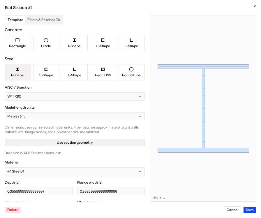Viewport: 261px width, 218px height.
Task: Select the Concrete Rectangle shape template
Action: 18,43
